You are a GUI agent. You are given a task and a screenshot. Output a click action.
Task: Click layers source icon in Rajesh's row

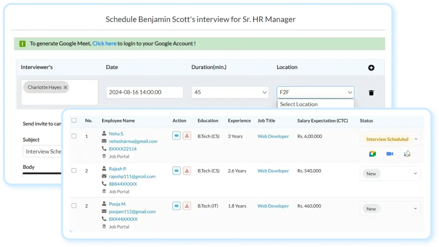(x=104, y=191)
